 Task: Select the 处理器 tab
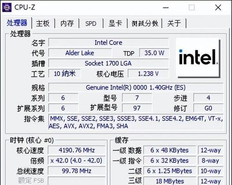click(17, 23)
